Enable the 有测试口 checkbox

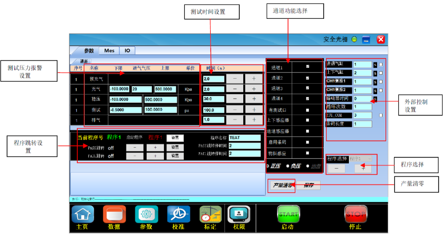point(308,110)
